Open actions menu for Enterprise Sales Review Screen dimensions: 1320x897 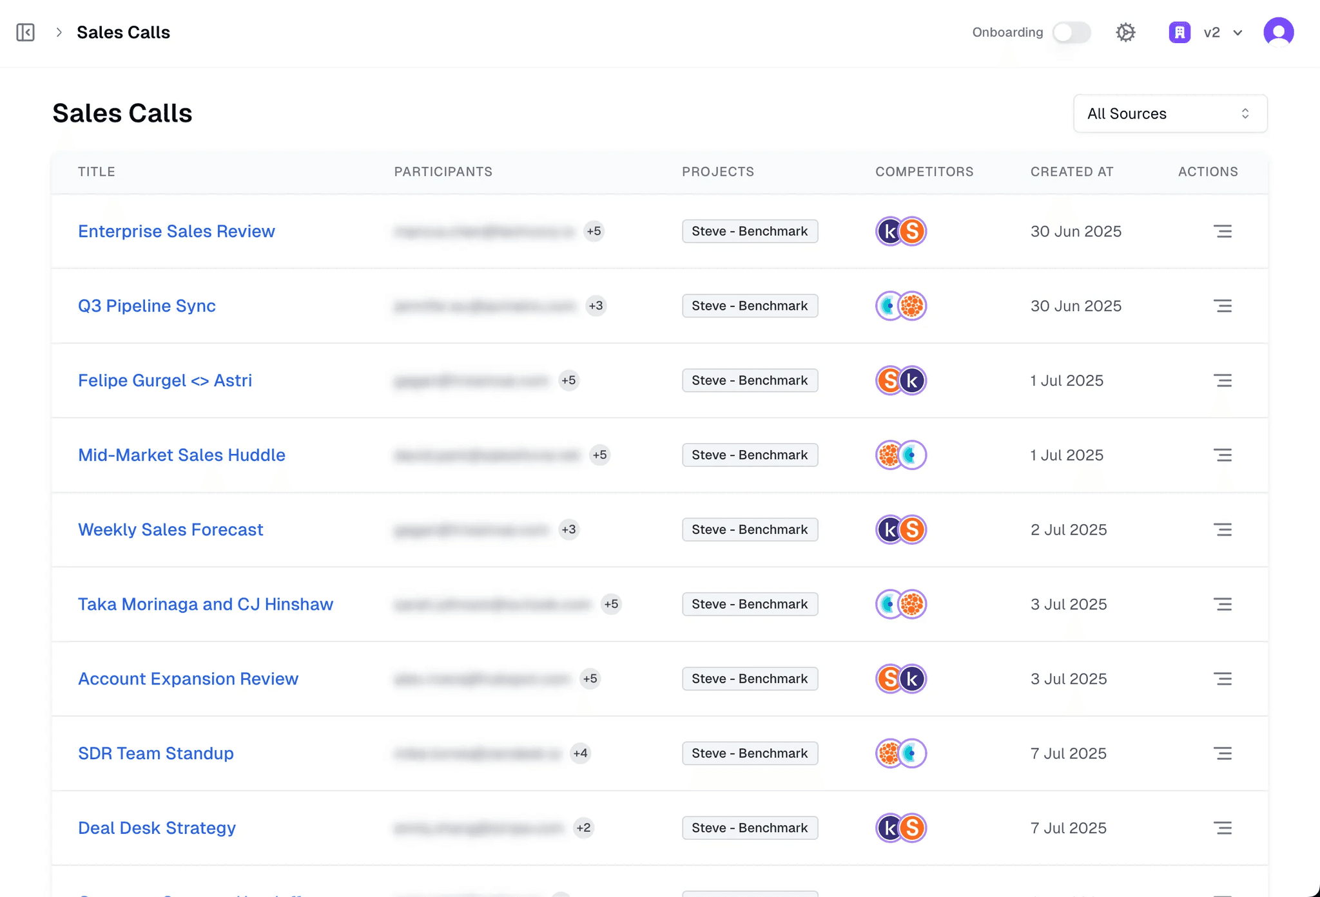point(1222,231)
